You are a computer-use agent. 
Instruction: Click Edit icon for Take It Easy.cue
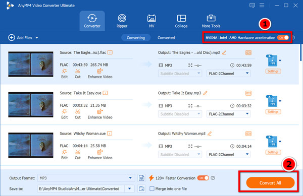point(64,114)
